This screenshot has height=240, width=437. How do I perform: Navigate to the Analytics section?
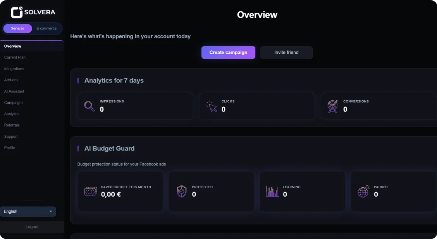12,114
